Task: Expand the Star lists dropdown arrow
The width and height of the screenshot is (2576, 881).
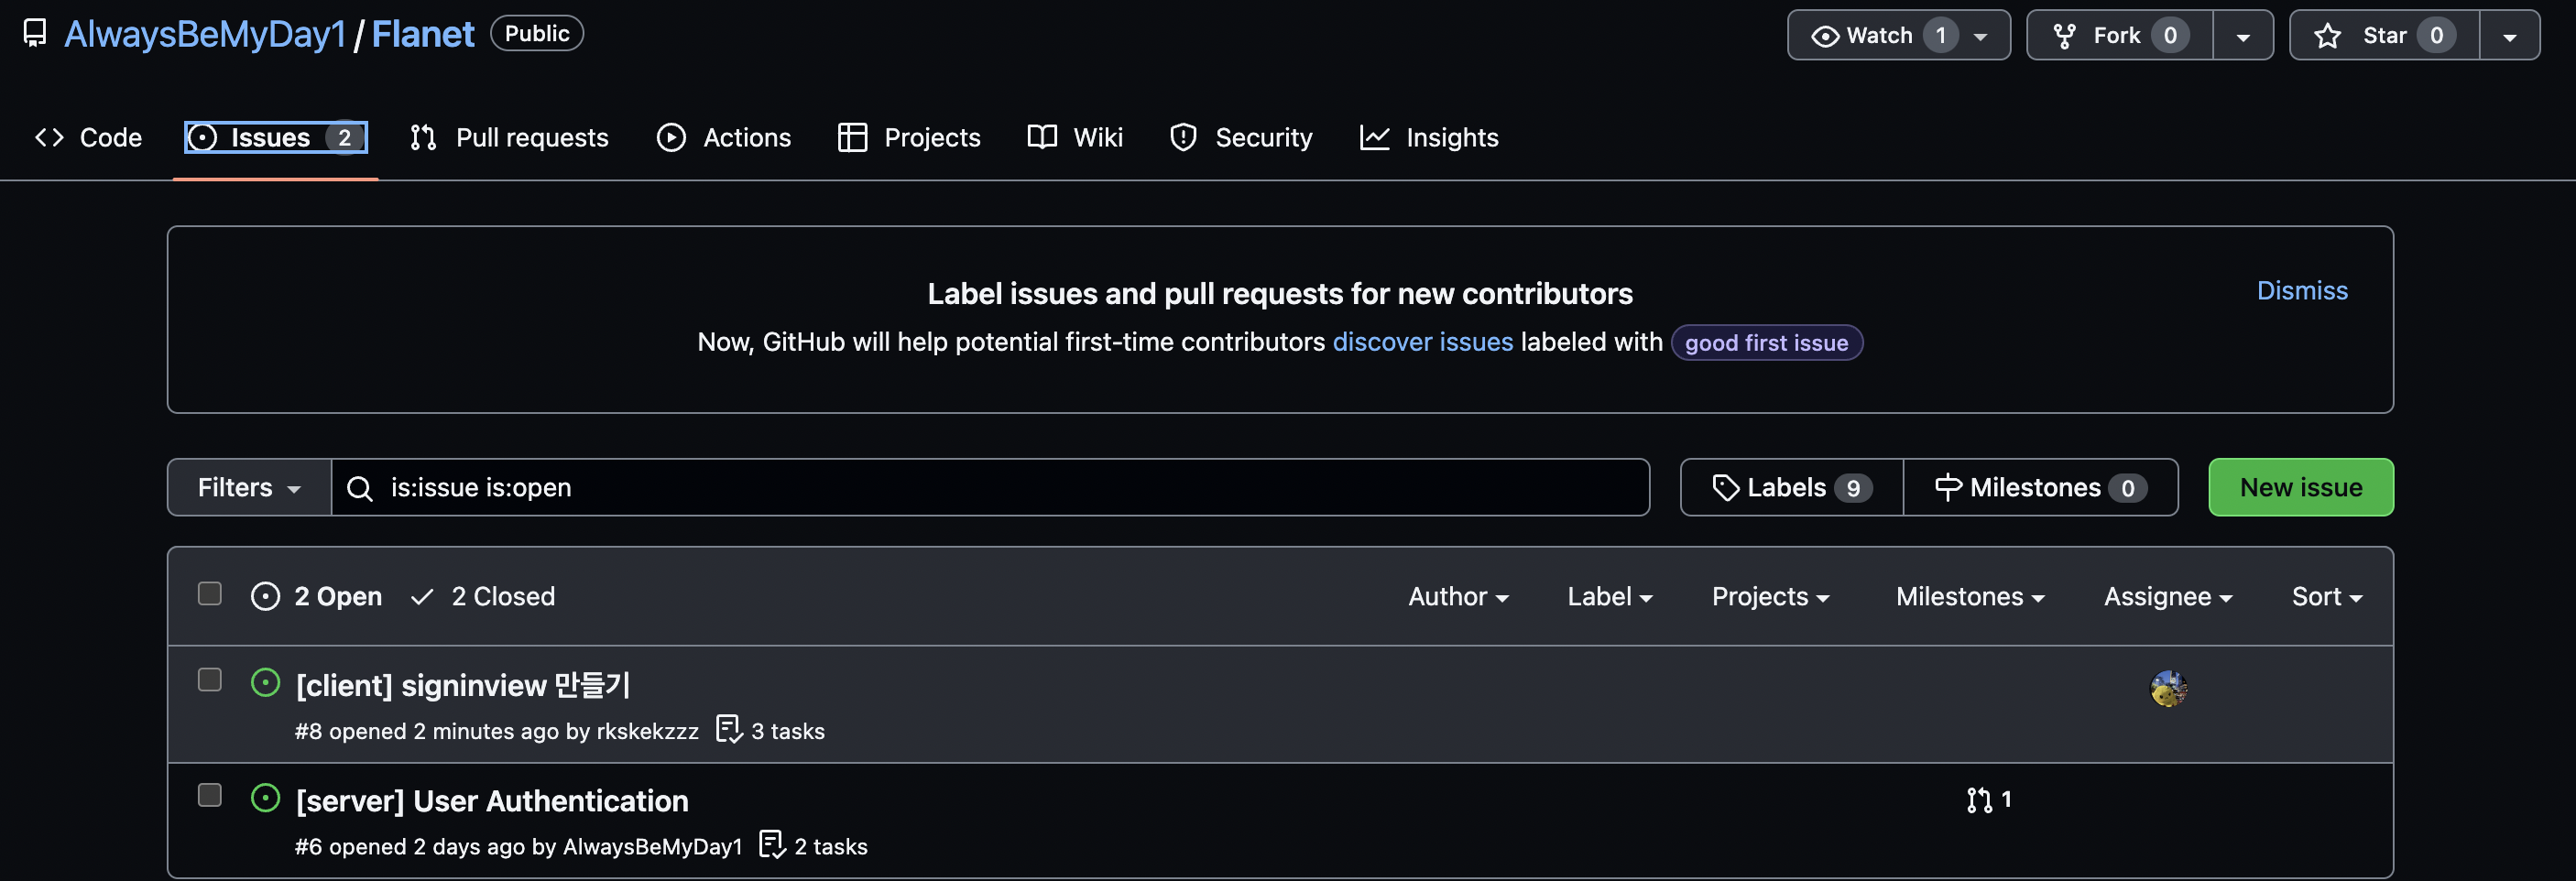Action: (x=2509, y=36)
